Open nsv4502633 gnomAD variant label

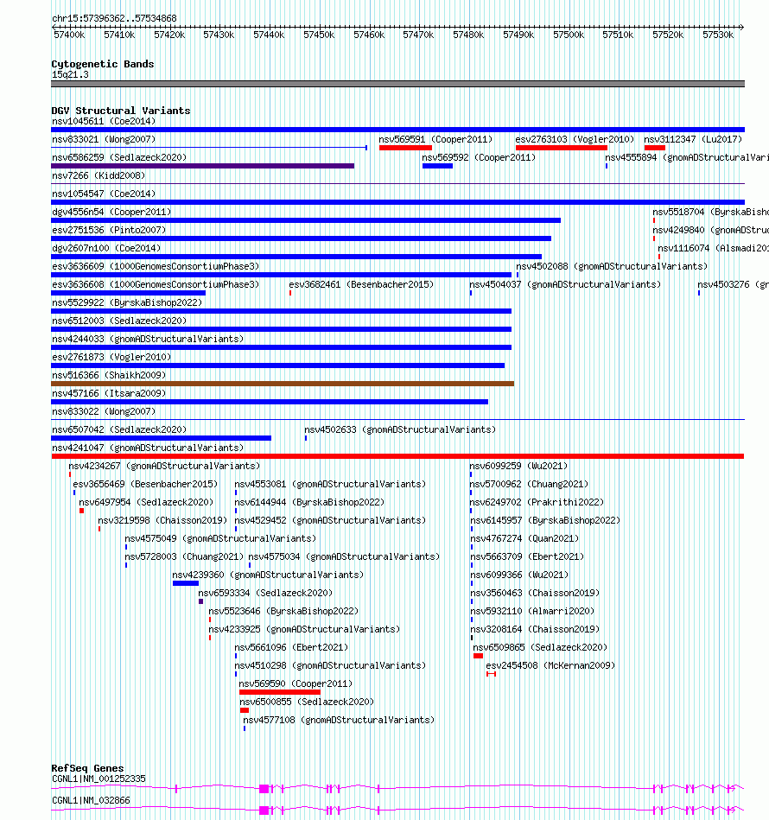coord(400,429)
